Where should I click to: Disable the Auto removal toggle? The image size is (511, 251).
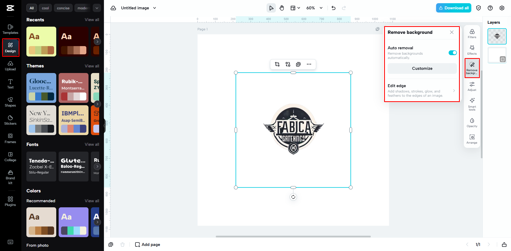[x=452, y=52]
